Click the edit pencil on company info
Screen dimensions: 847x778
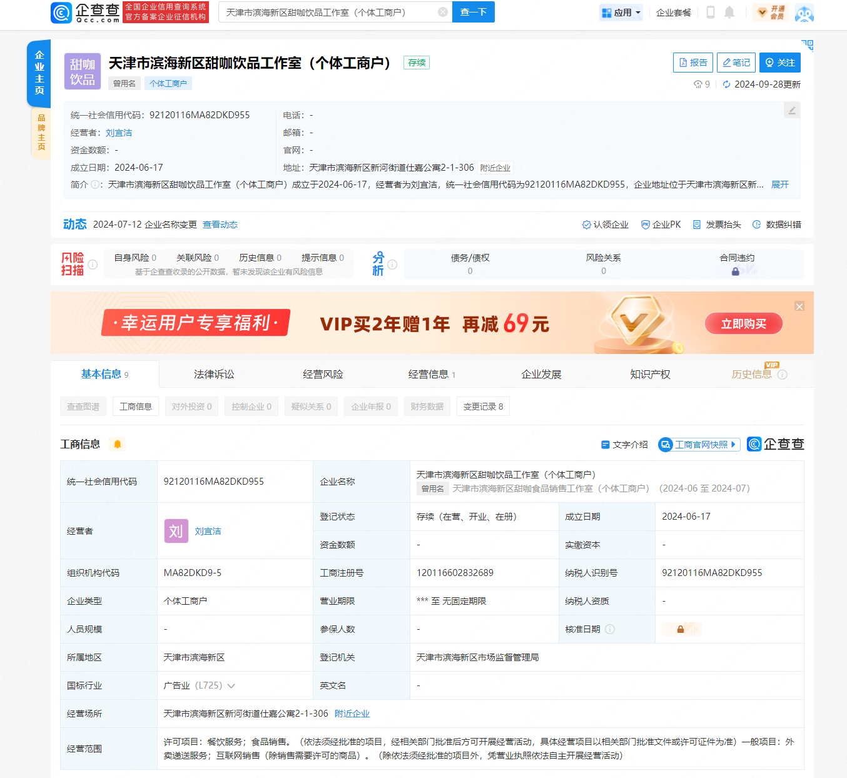[791, 110]
